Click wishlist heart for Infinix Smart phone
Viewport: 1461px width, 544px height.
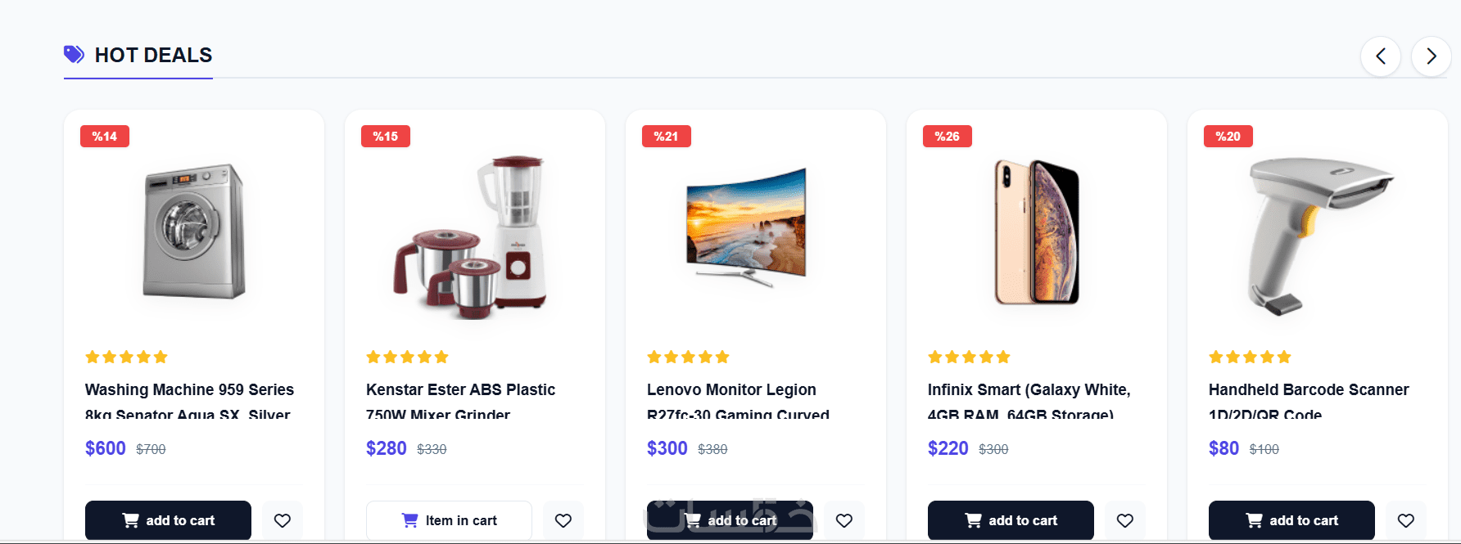point(1125,520)
